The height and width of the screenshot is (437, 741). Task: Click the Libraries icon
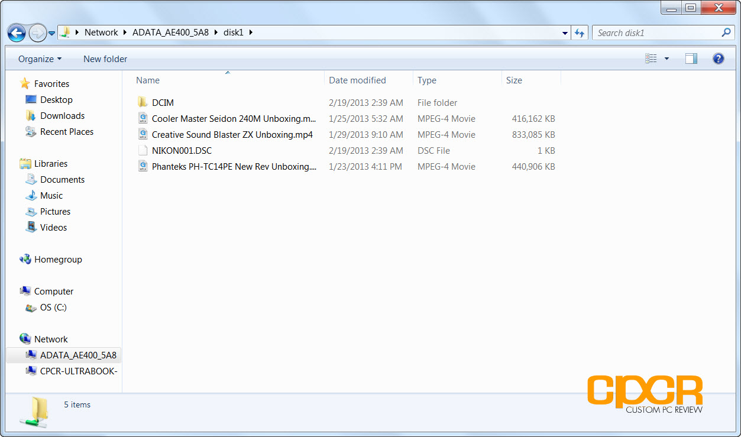25,163
